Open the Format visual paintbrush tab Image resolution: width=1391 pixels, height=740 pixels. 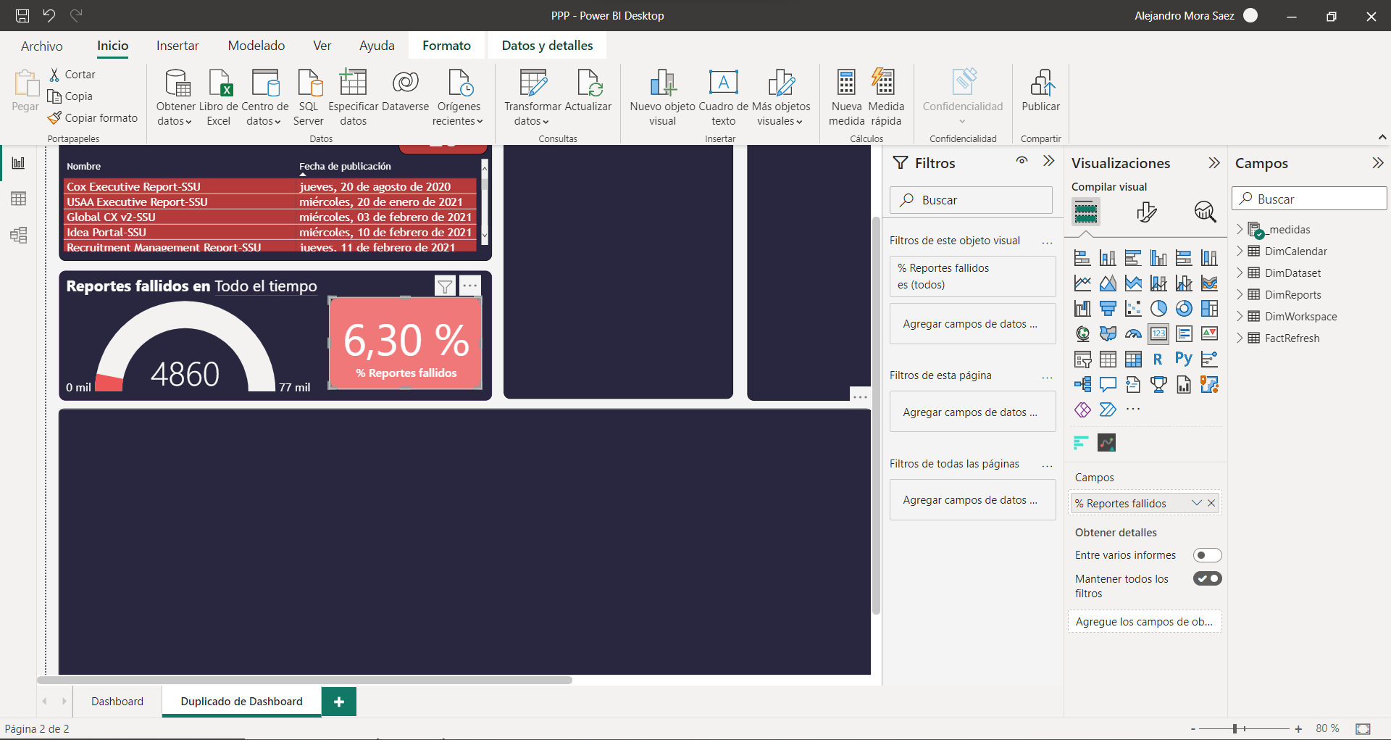(x=1146, y=212)
